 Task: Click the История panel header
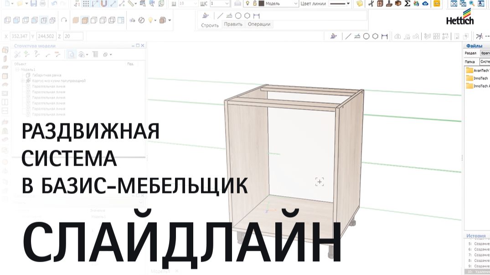(x=476, y=236)
